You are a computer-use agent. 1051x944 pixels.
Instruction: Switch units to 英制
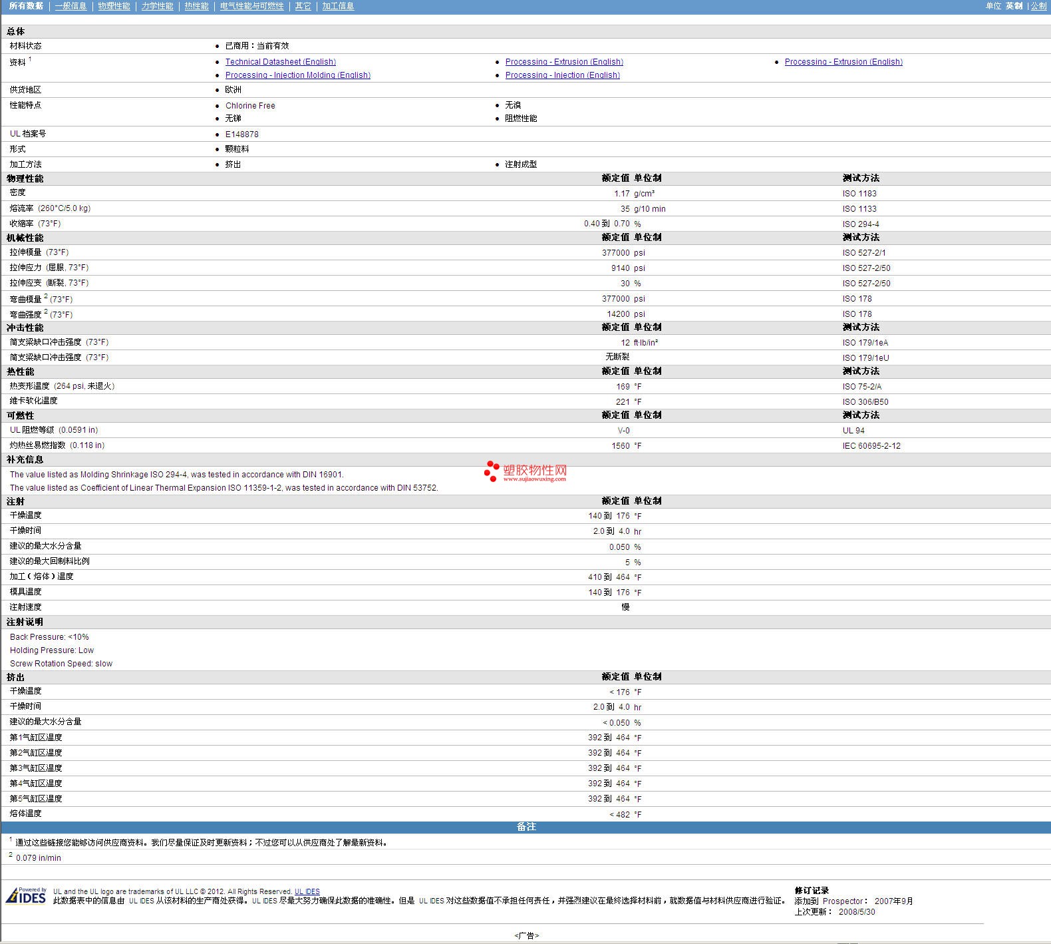[1014, 6]
